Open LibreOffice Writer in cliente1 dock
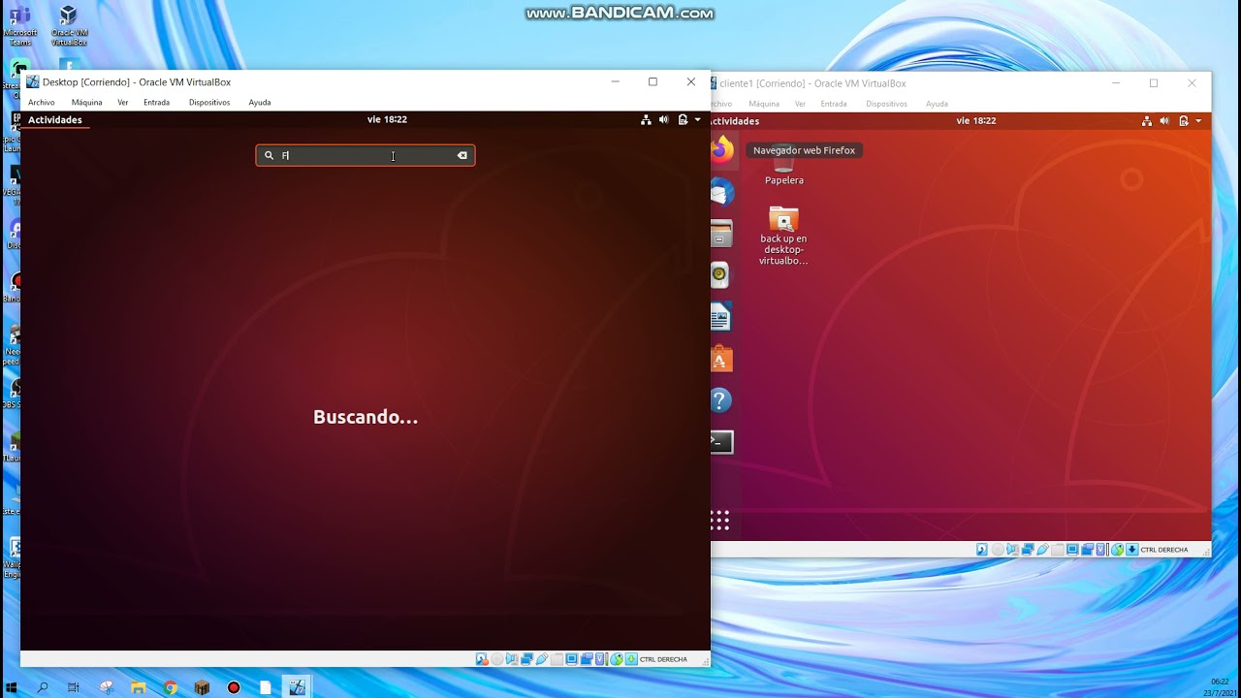 (720, 317)
